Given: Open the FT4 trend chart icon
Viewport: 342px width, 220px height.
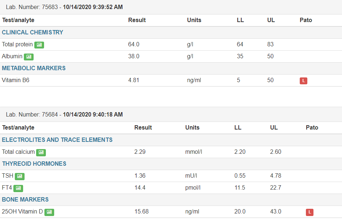Looking at the screenshot, I should coord(18,188).
